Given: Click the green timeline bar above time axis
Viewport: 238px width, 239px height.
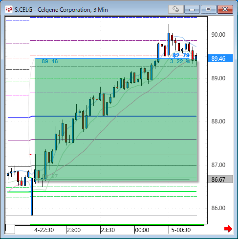Looking at the screenshot, I should pyautogui.click(x=117, y=225).
